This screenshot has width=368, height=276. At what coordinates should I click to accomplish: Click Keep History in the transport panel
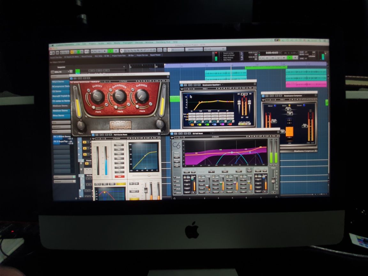pos(228,57)
